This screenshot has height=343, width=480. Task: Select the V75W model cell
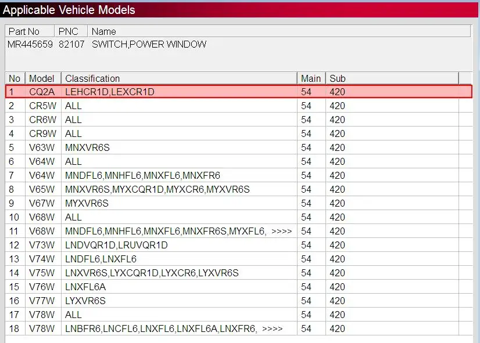pos(42,273)
